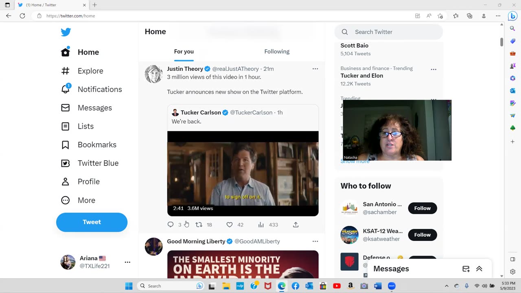The width and height of the screenshot is (521, 293).
Task: Click the Justin Theory display name
Action: pyautogui.click(x=185, y=69)
